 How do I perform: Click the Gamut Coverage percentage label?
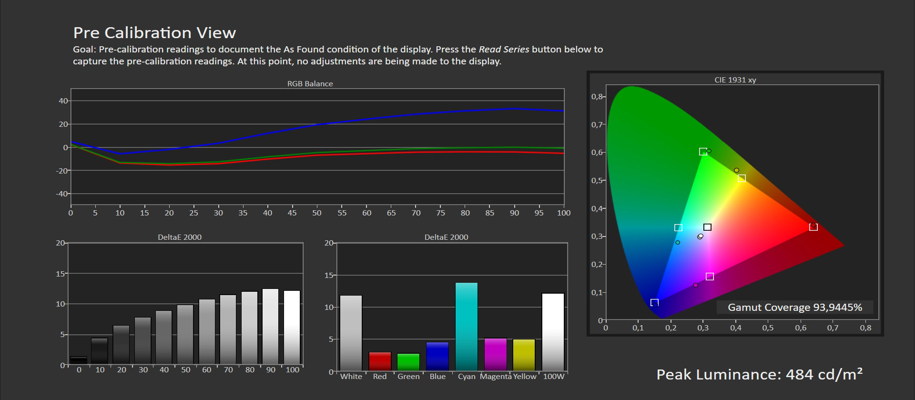coord(794,308)
